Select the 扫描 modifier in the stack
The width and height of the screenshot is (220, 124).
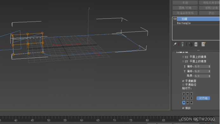[198, 19]
